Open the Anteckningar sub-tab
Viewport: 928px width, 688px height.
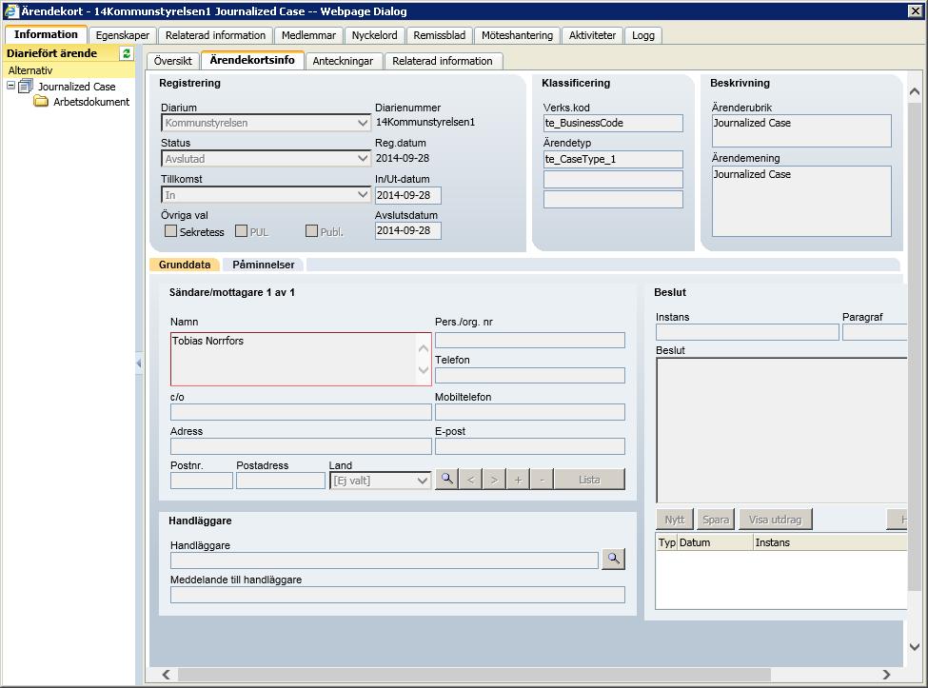(x=343, y=61)
